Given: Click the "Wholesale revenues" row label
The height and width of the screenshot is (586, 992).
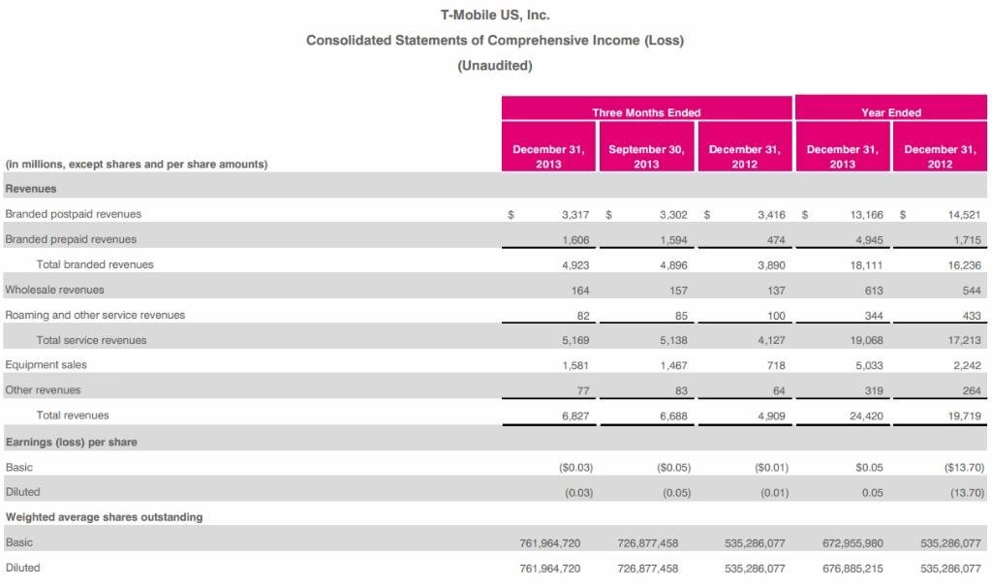Looking at the screenshot, I should [54, 290].
